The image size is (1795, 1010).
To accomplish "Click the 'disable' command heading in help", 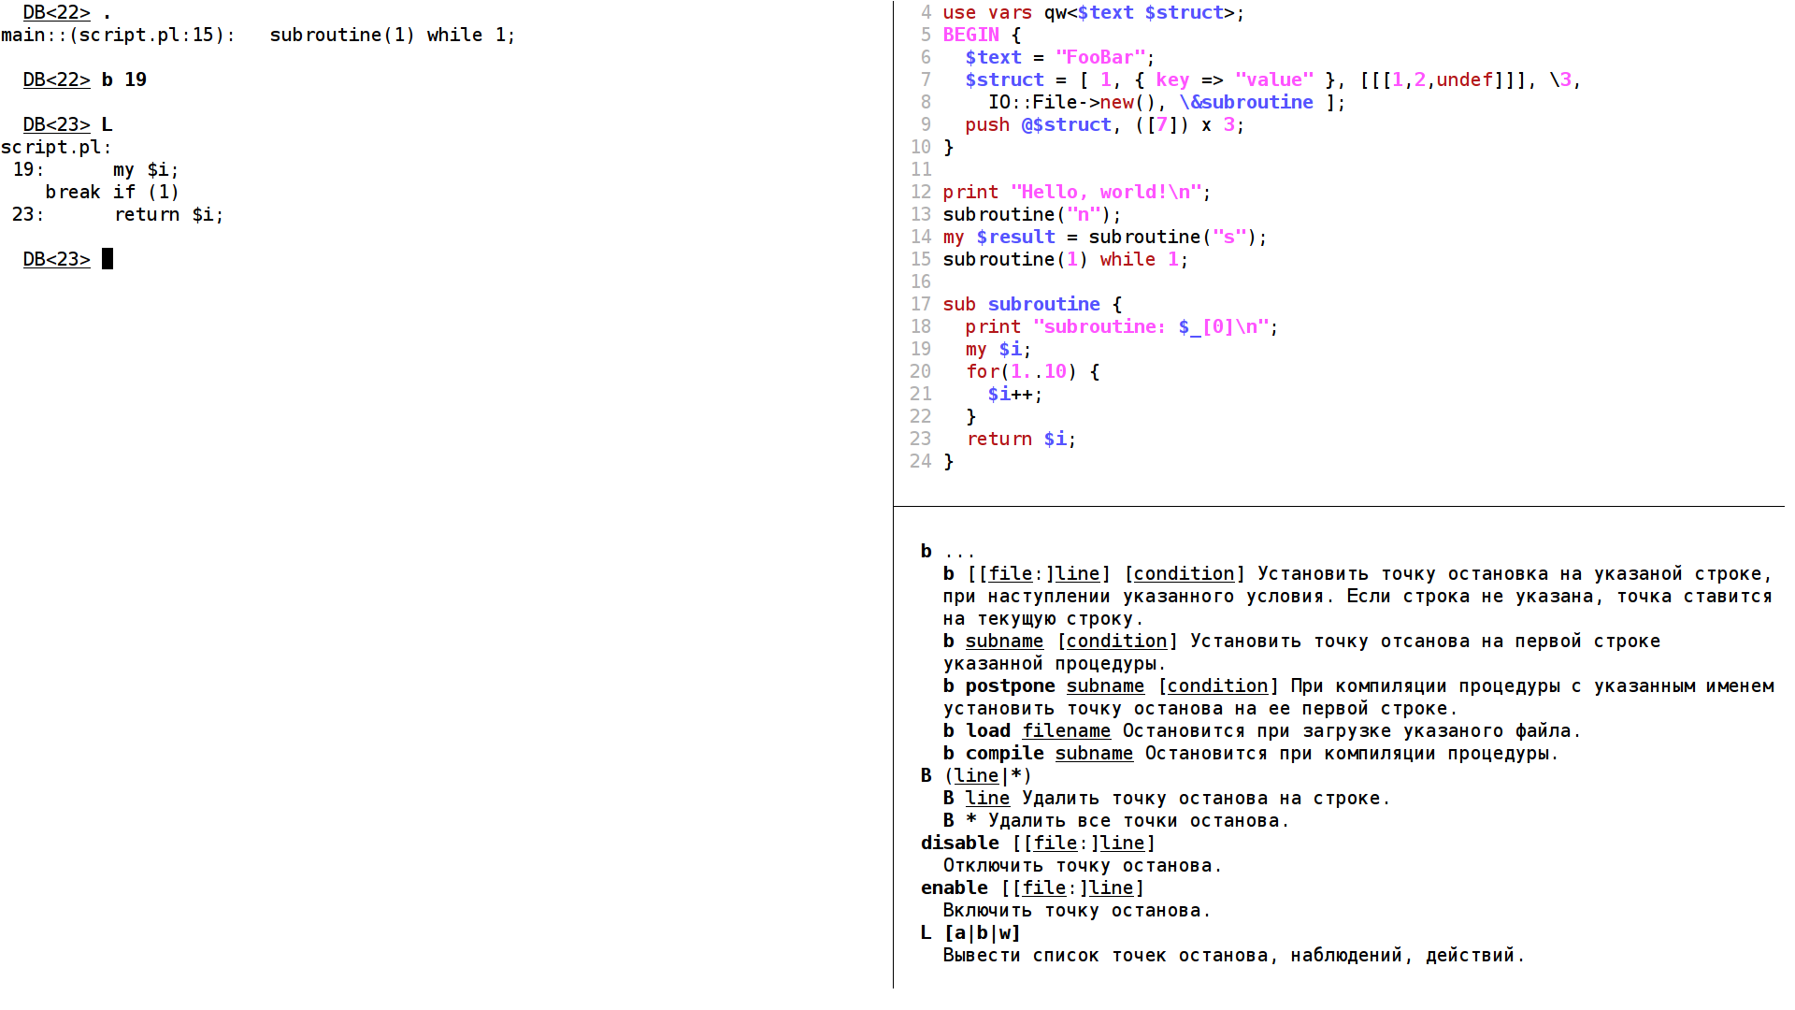I will (x=960, y=843).
